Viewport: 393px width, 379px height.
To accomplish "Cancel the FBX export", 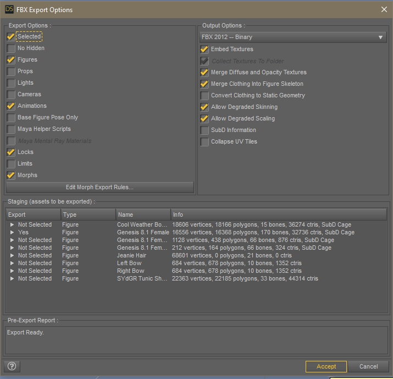I will [368, 366].
